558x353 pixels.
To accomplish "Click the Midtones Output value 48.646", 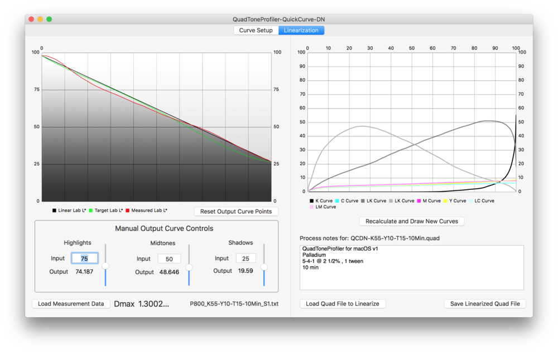I will (169, 272).
